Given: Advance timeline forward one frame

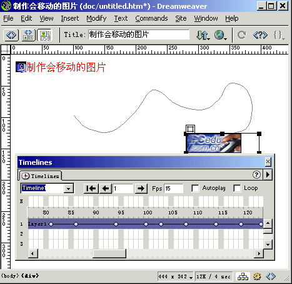Looking at the screenshot, I should [x=141, y=189].
